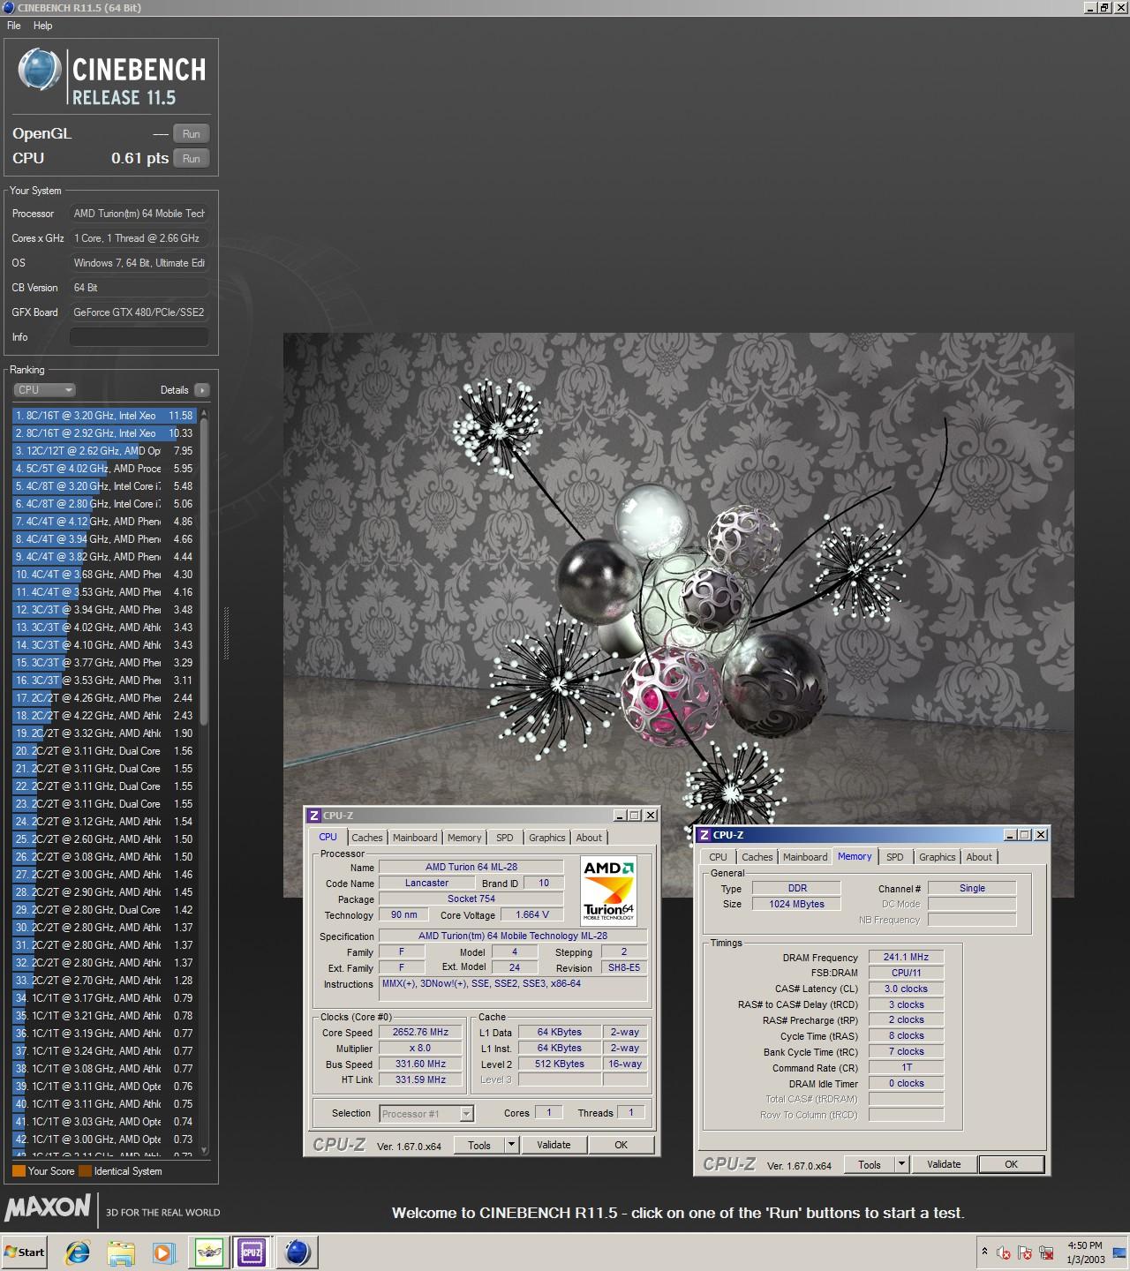The height and width of the screenshot is (1271, 1130).
Task: Click the ranking list scrollbar thumb
Action: coord(204,570)
